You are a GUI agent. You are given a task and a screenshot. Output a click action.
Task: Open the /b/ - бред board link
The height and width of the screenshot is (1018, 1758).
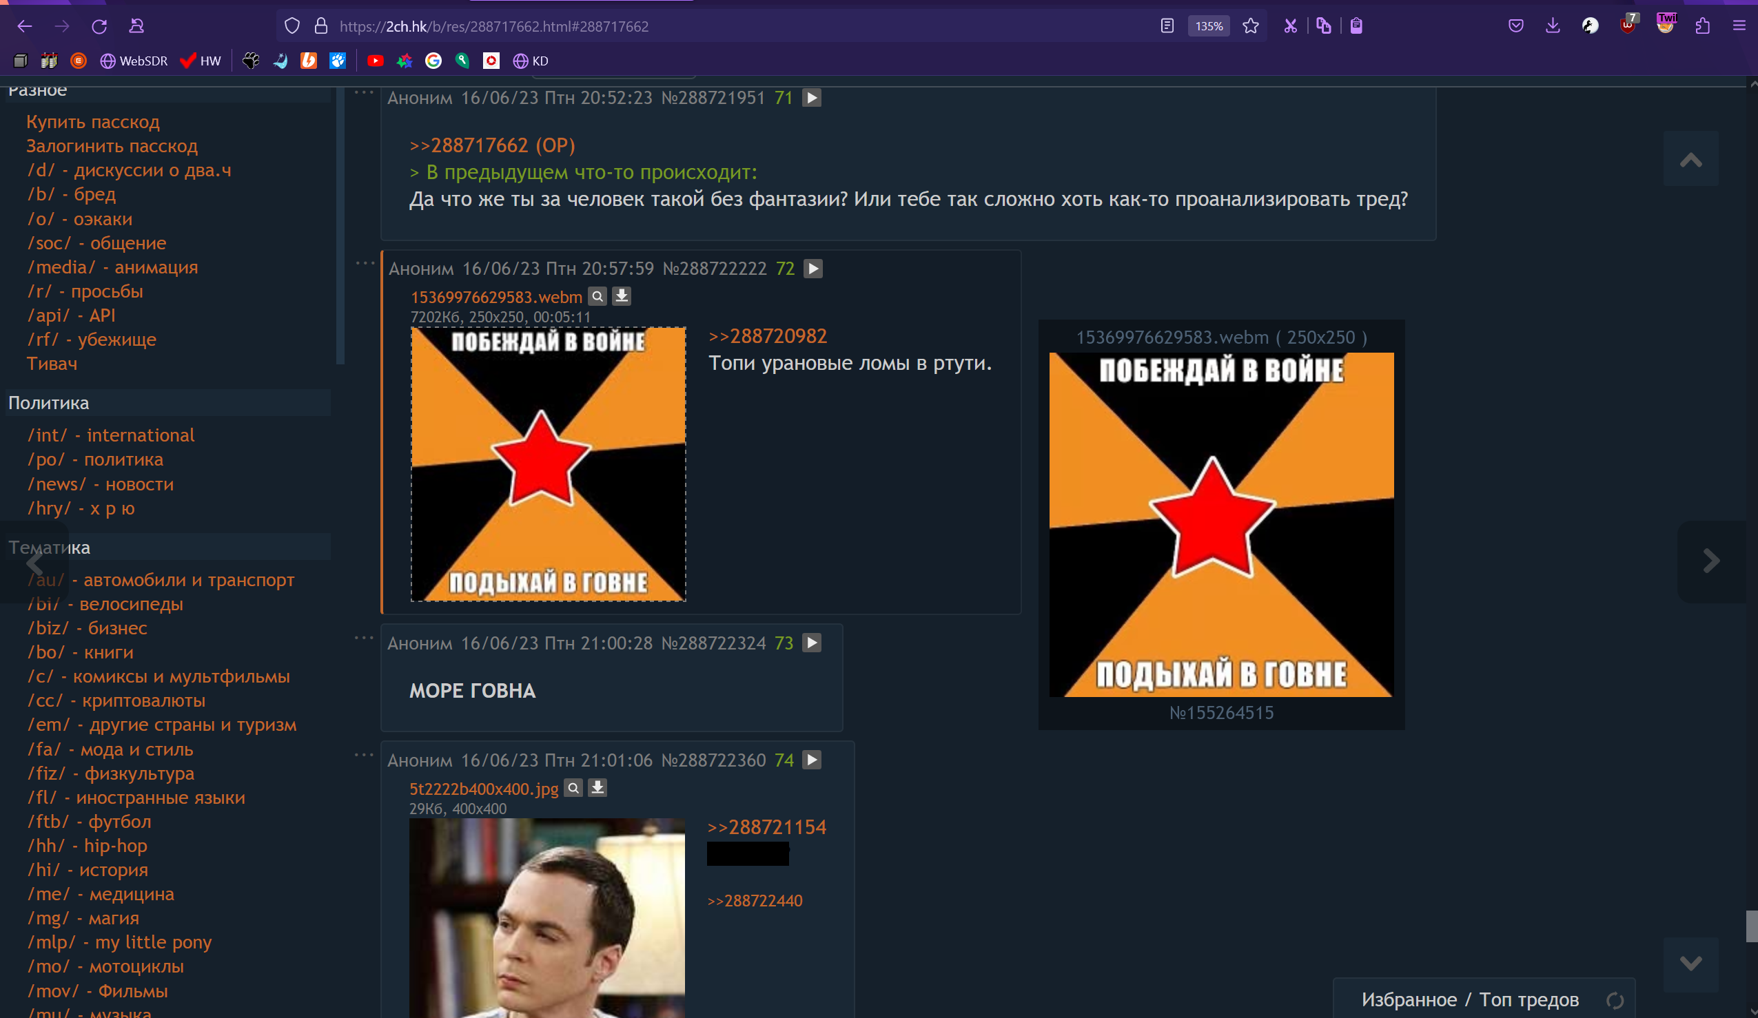pyautogui.click(x=71, y=194)
